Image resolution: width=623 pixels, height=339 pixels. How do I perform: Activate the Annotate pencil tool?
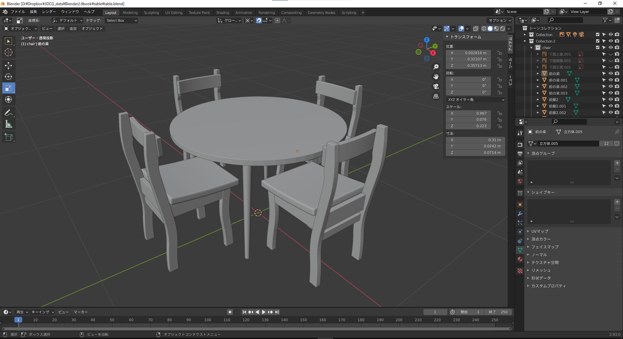tap(8, 113)
